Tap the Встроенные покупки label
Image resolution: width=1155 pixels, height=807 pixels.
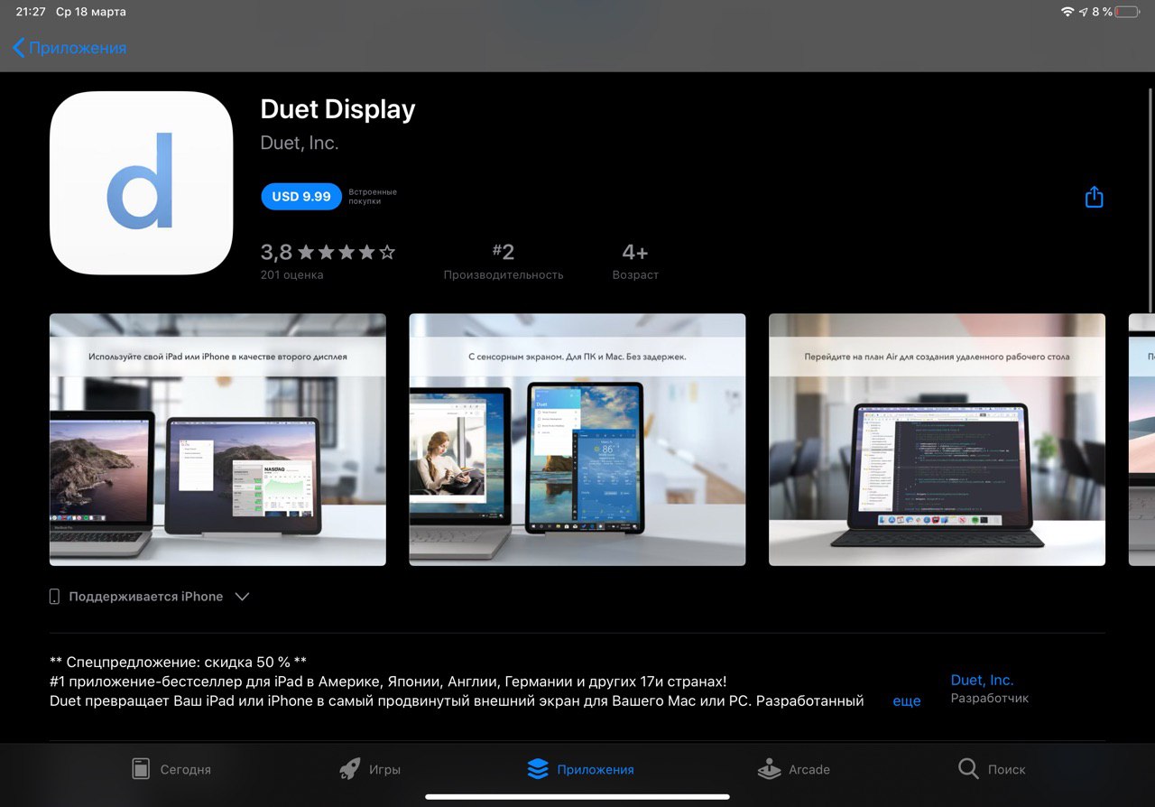pos(373,196)
